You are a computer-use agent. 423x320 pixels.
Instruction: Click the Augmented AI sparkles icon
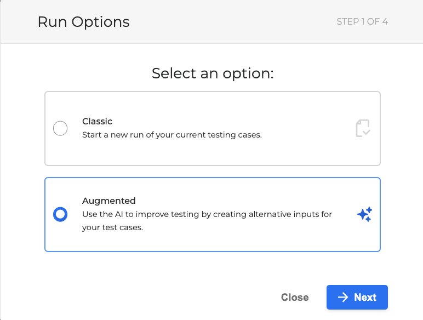click(x=364, y=214)
